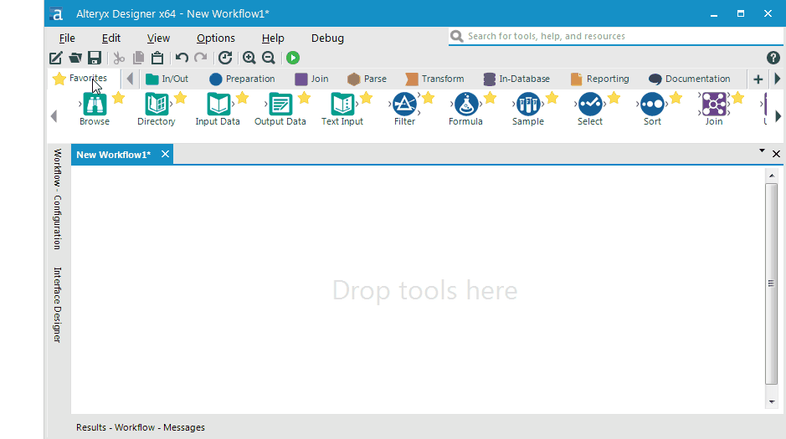Open a workflow with the folder icon
The image size is (786, 439).
[75, 58]
